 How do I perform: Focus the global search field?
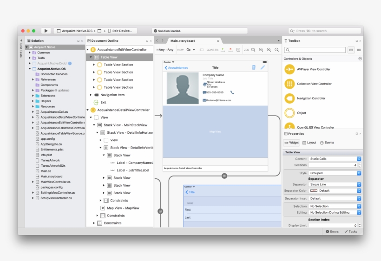click(x=325, y=31)
